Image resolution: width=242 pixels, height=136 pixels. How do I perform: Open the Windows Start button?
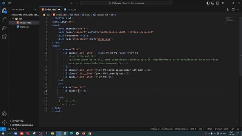coord(3,133)
